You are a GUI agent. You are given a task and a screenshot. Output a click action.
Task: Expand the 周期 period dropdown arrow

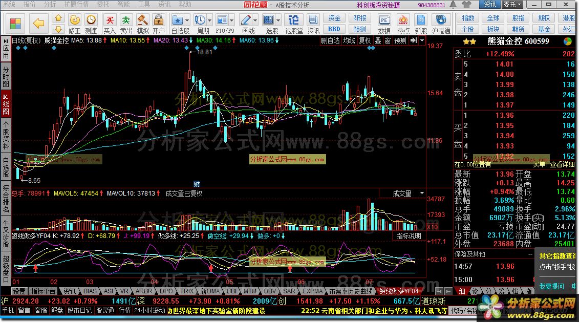coord(210,20)
